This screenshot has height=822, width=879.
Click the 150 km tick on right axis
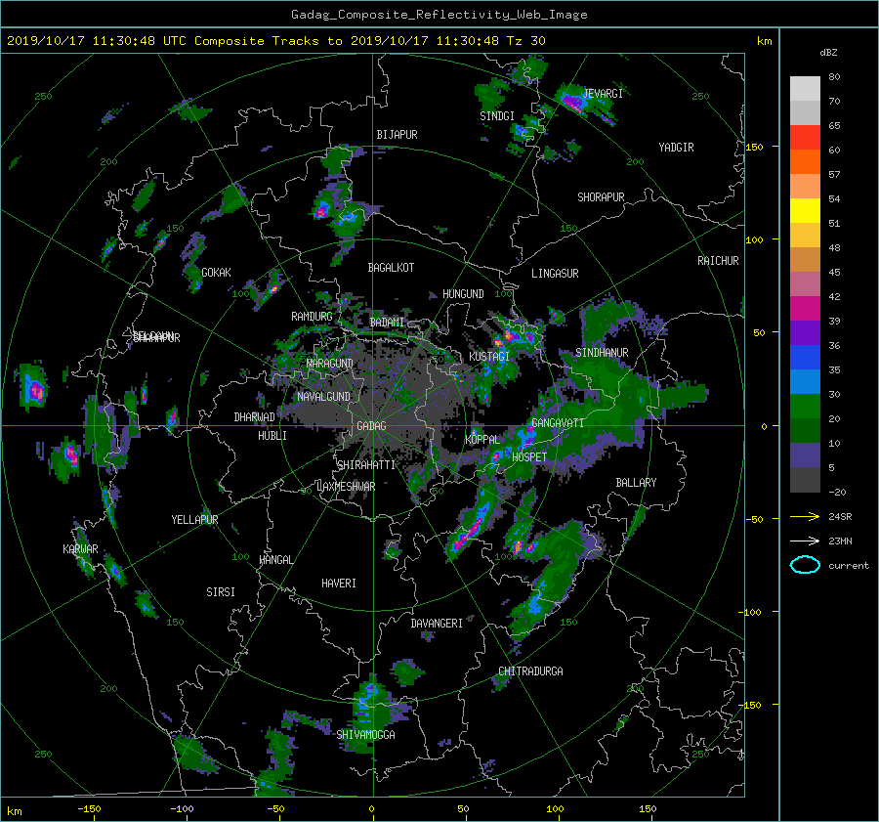pyautogui.click(x=754, y=147)
